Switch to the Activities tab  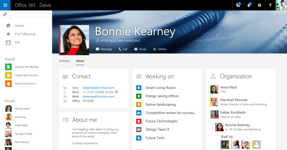(x=64, y=61)
